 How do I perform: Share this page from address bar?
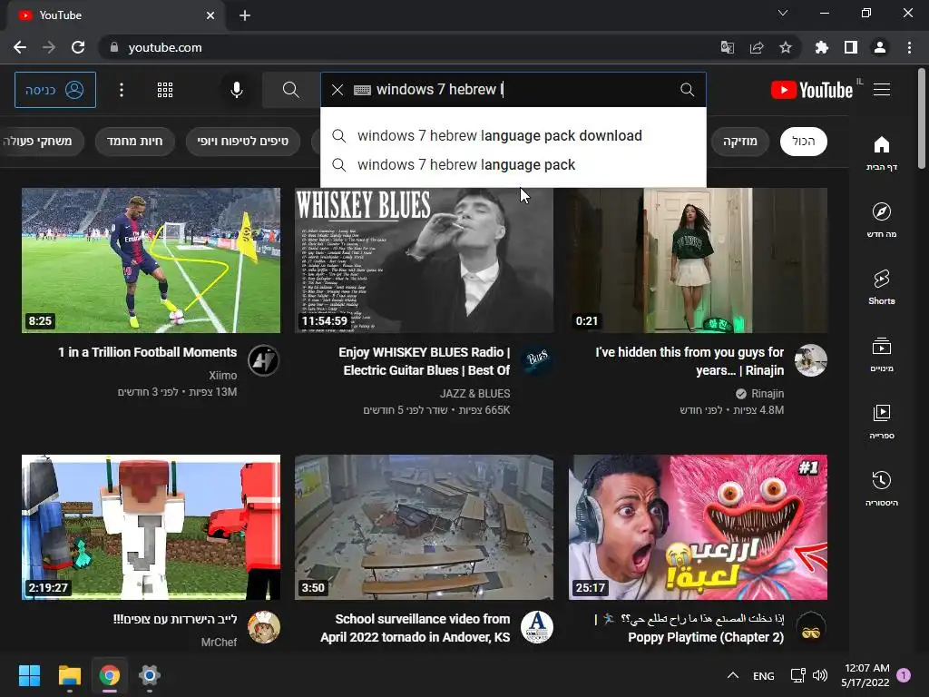[x=757, y=47]
